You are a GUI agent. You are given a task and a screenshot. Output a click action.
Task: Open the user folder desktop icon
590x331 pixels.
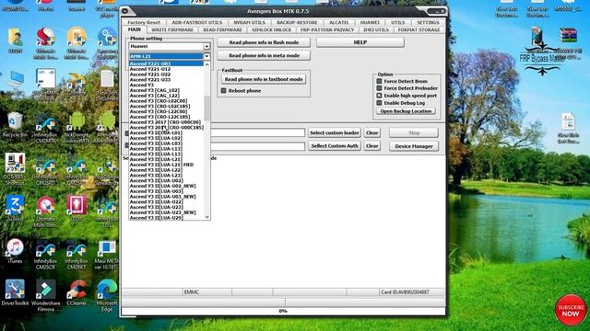[15, 40]
